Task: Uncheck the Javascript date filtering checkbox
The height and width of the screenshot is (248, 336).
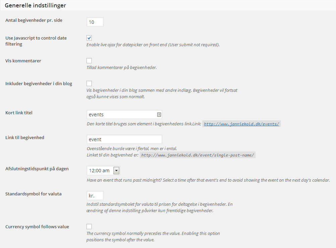Action: (89, 38)
